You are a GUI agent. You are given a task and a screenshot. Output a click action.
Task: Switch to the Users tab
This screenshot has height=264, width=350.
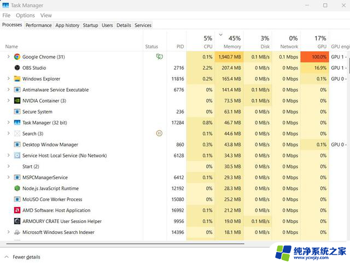107,25
